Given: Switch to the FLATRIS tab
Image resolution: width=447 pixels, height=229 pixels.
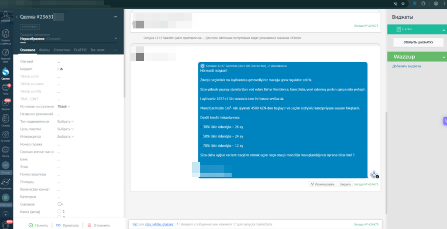Looking at the screenshot, I should (x=80, y=50).
